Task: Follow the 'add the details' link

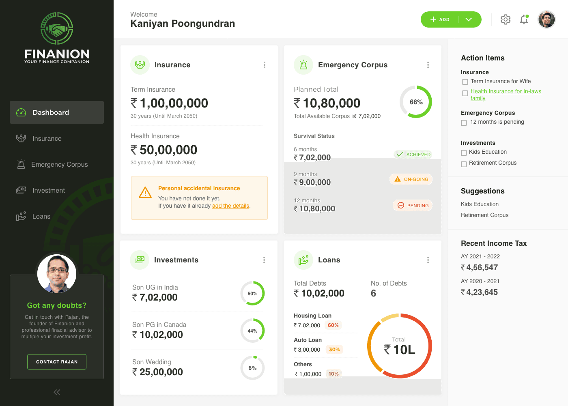Action: click(x=230, y=206)
